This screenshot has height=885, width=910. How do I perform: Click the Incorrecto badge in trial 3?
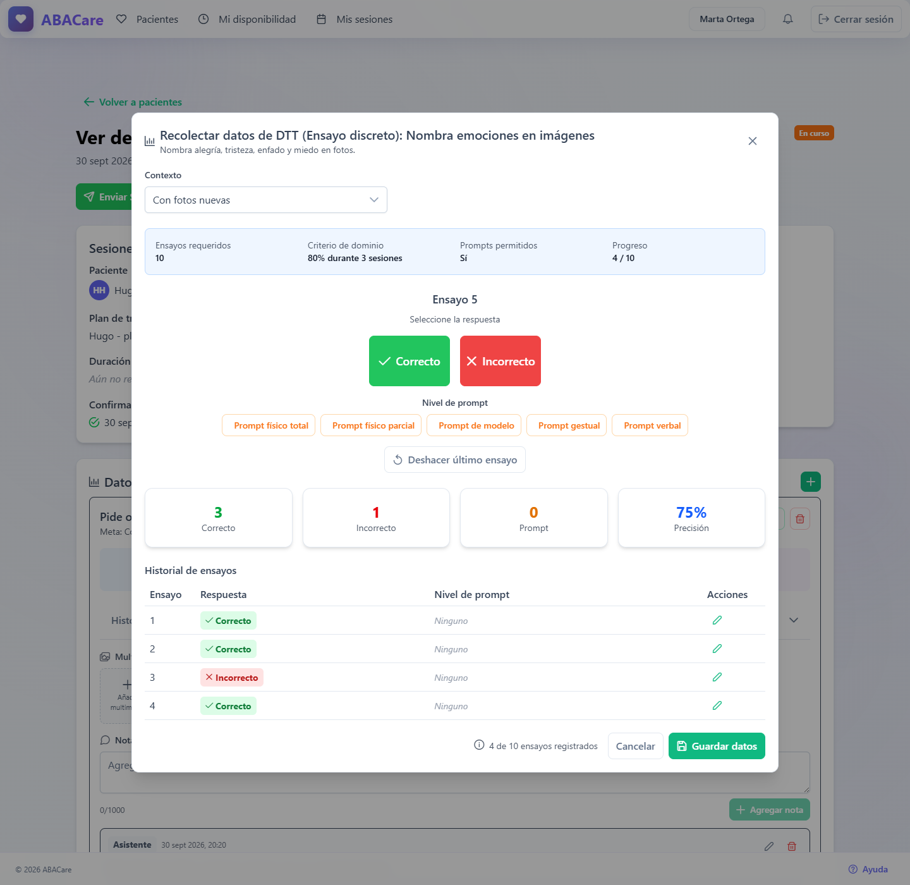tap(232, 677)
